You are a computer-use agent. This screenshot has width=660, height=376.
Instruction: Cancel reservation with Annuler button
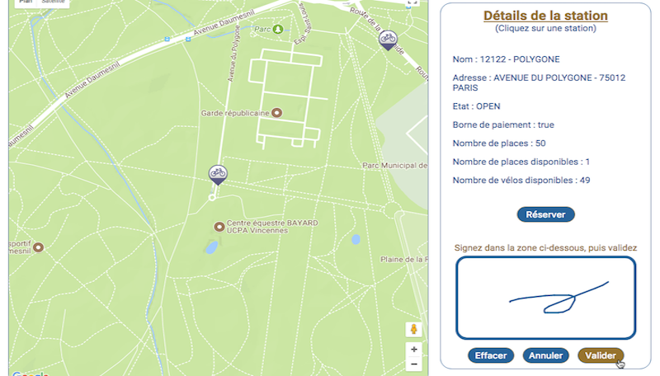545,355
